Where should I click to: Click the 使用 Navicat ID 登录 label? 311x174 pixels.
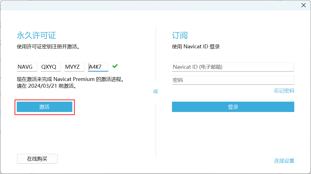coord(196,47)
